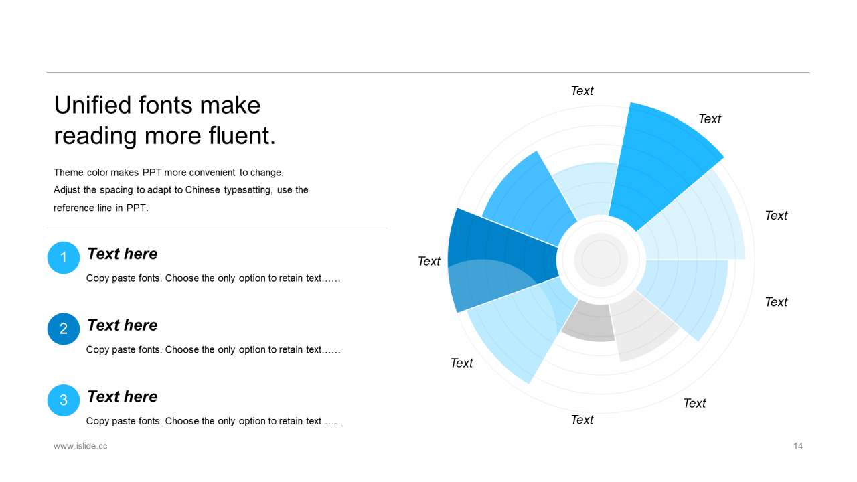Image resolution: width=857 pixels, height=482 pixels.
Task: Click the dark blue circle numbered 2
Action: pyautogui.click(x=64, y=329)
